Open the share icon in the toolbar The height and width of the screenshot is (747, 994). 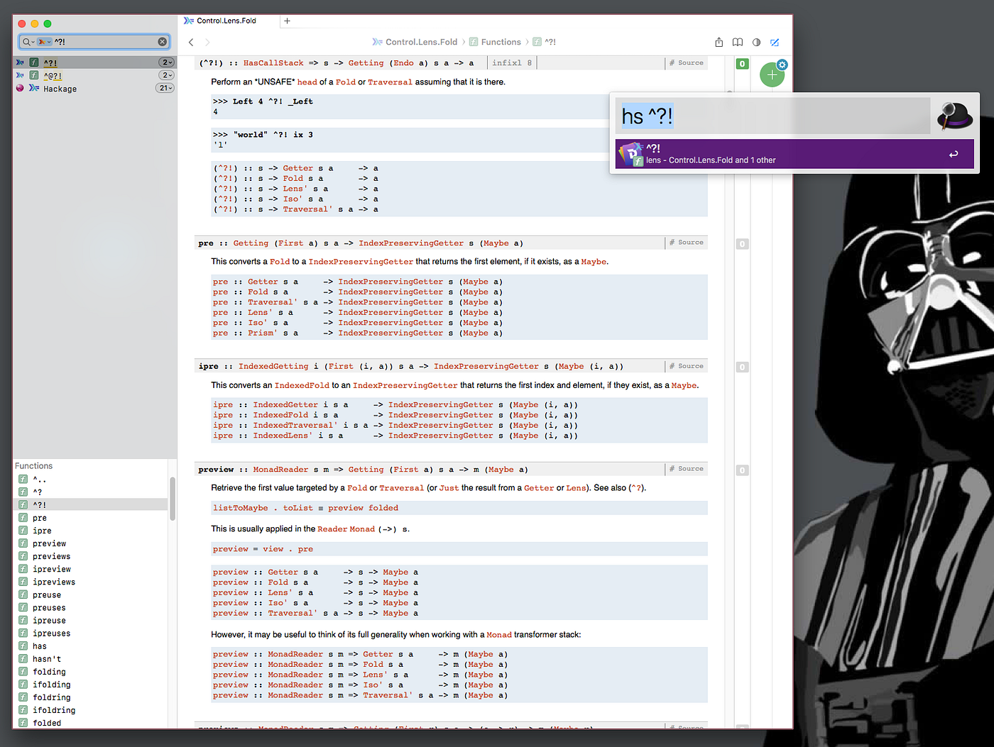(x=719, y=43)
